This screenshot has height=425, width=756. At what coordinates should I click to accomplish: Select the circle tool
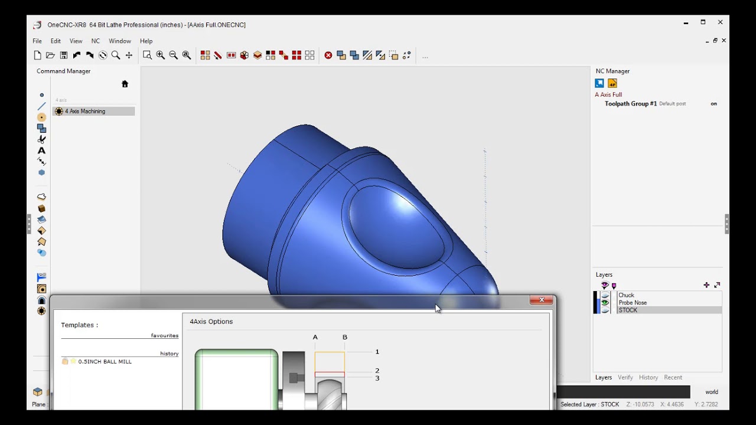point(41,117)
